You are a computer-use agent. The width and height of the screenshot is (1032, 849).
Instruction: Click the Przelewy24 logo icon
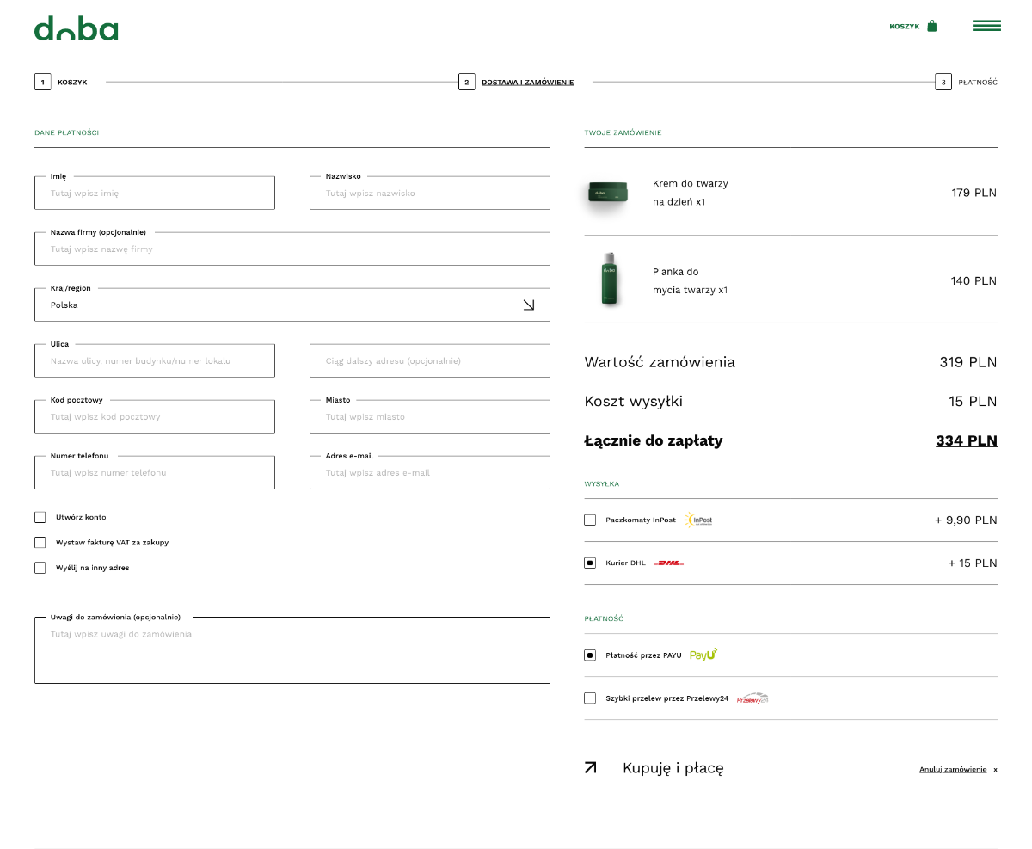click(x=752, y=698)
